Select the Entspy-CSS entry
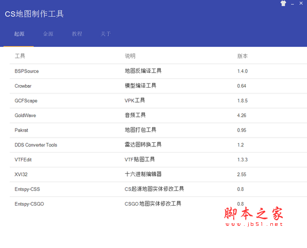 (x=27, y=189)
